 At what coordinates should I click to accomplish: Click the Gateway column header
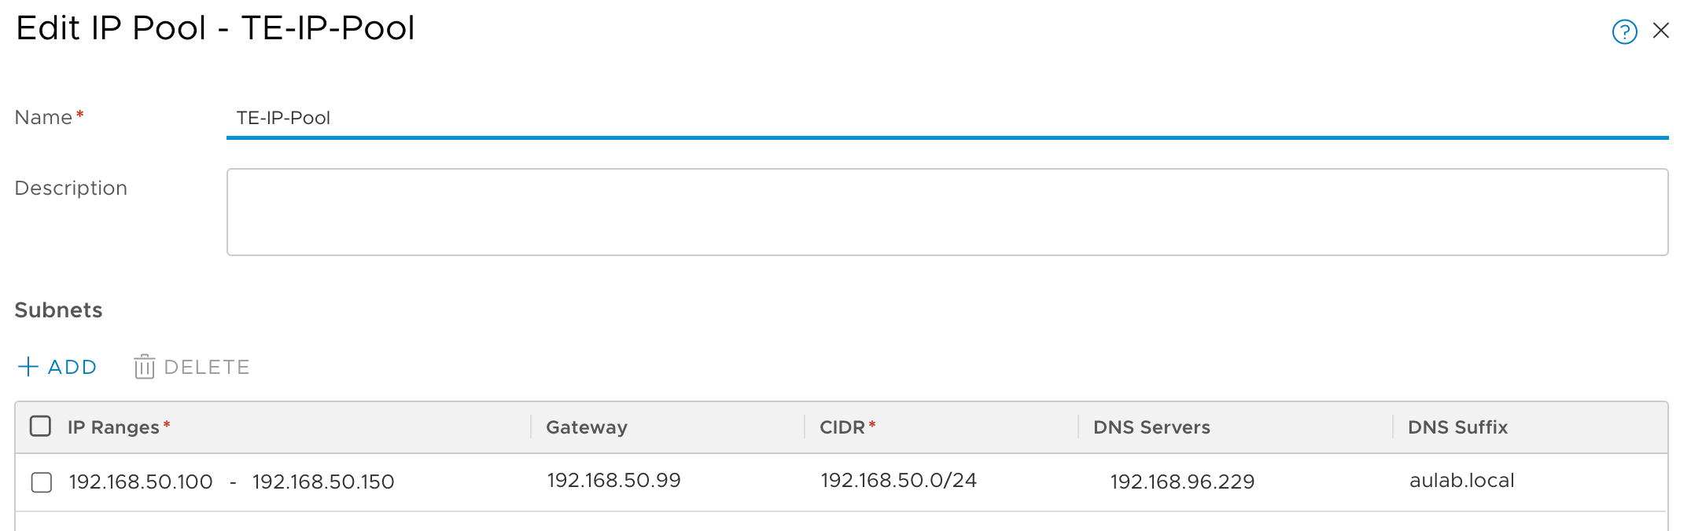(x=587, y=427)
